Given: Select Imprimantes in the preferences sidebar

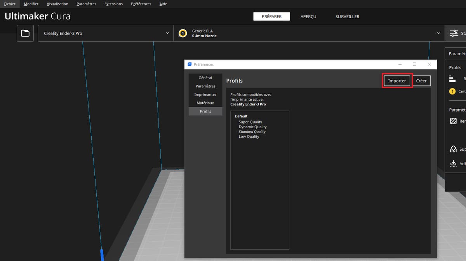Looking at the screenshot, I should (205, 94).
